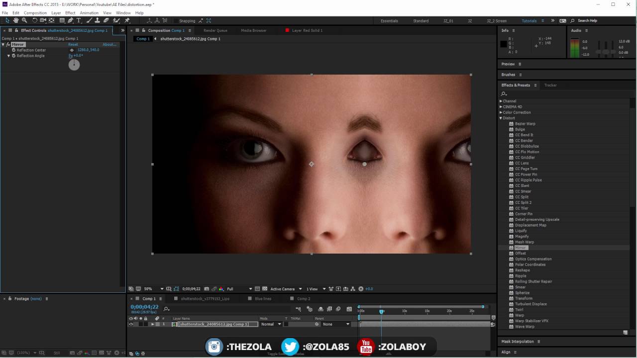
Task: Select the Rotation tool
Action: click(35, 20)
